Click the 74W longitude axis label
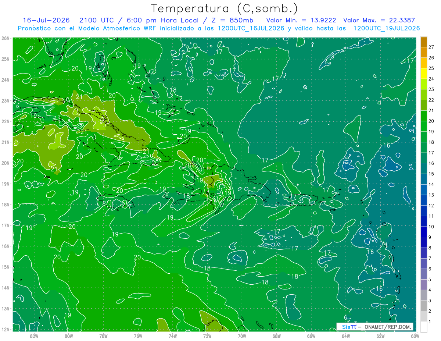The height and width of the screenshot is (341, 441). point(172,336)
